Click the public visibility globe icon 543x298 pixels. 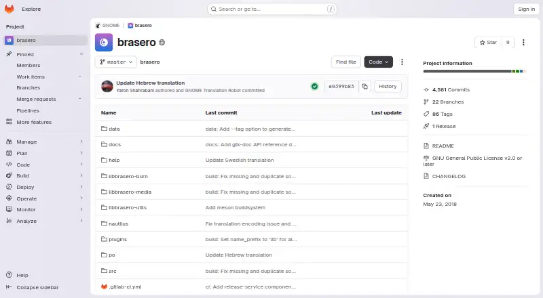point(162,42)
